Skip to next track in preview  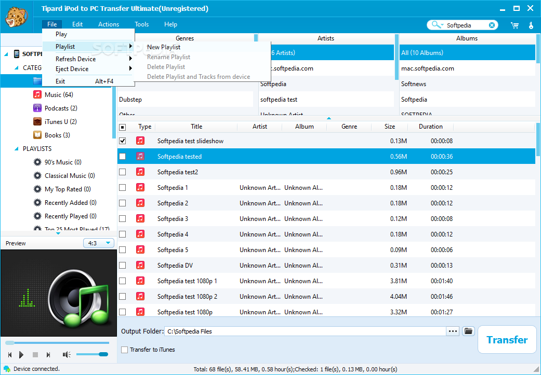(48, 354)
